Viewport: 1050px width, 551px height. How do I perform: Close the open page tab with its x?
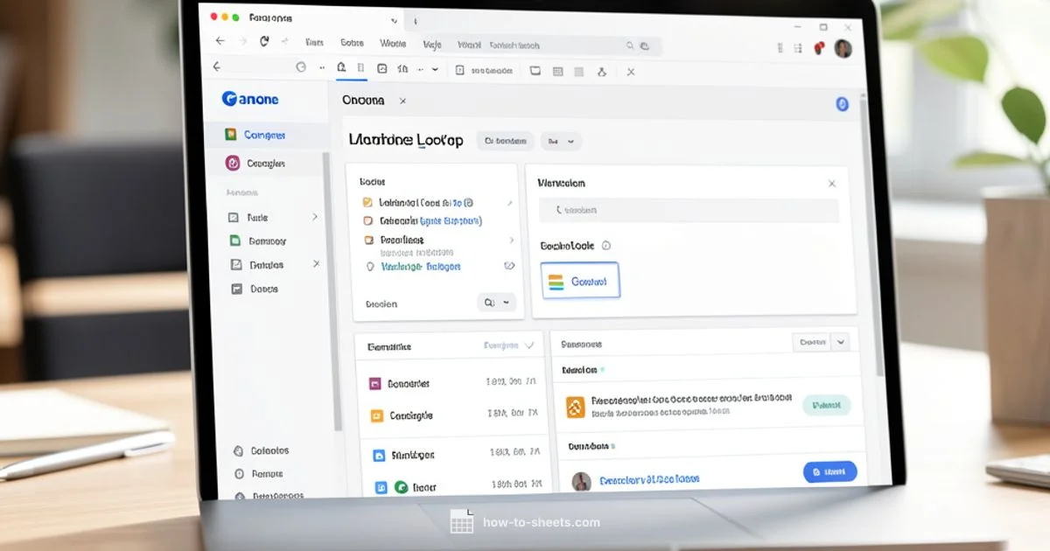pos(402,101)
